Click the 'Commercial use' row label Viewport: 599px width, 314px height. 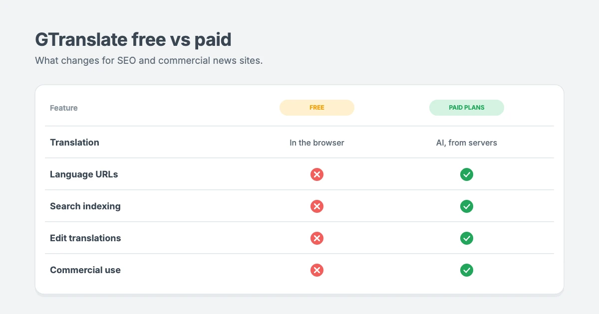(85, 270)
